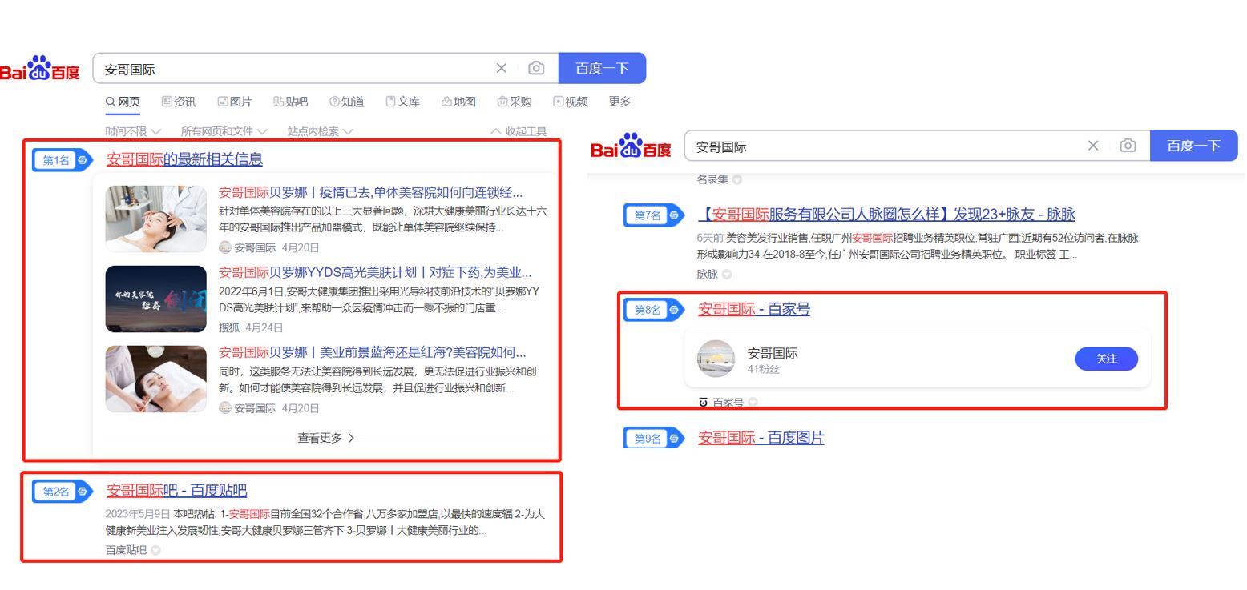Expand the 站点内检索 dropdown
Screen dimensions: 1247x590
point(320,131)
